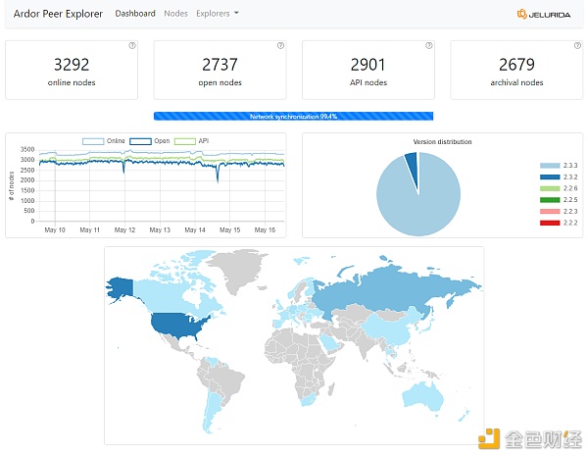The height and width of the screenshot is (455, 588).
Task: Click Australia on the world map
Action: click(423, 398)
